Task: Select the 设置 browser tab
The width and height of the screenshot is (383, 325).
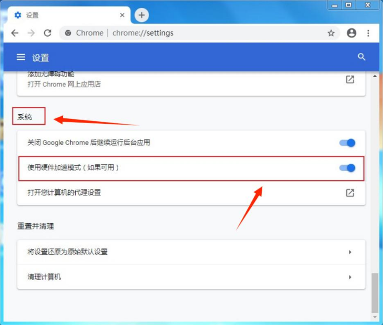Action: (x=69, y=15)
